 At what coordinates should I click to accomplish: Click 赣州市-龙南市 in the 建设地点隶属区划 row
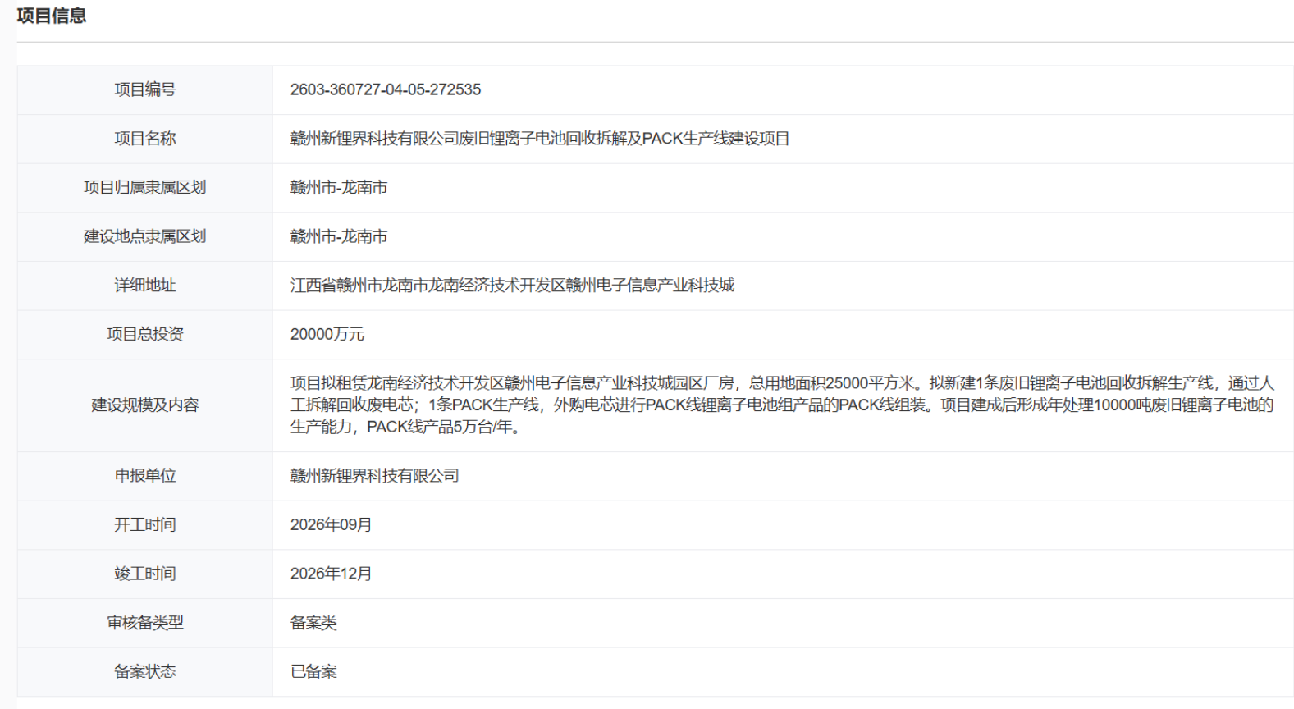point(338,236)
